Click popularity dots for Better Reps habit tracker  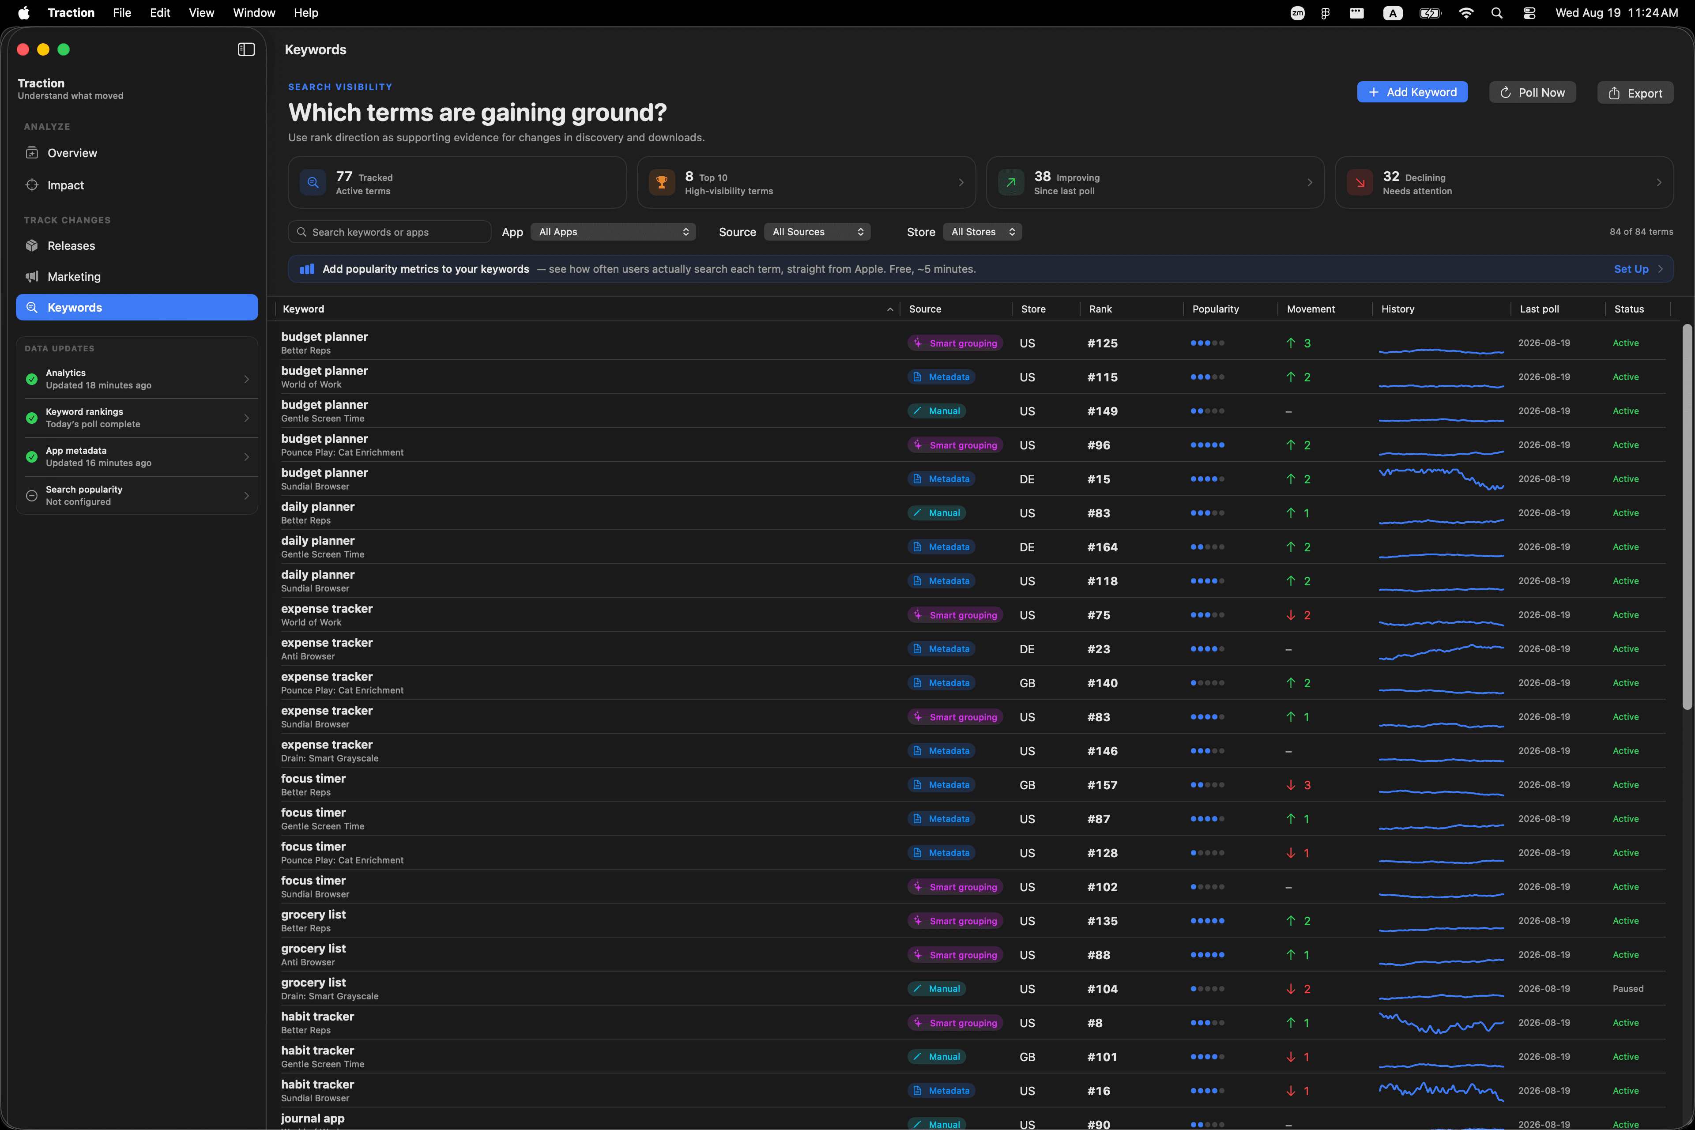(1207, 1023)
